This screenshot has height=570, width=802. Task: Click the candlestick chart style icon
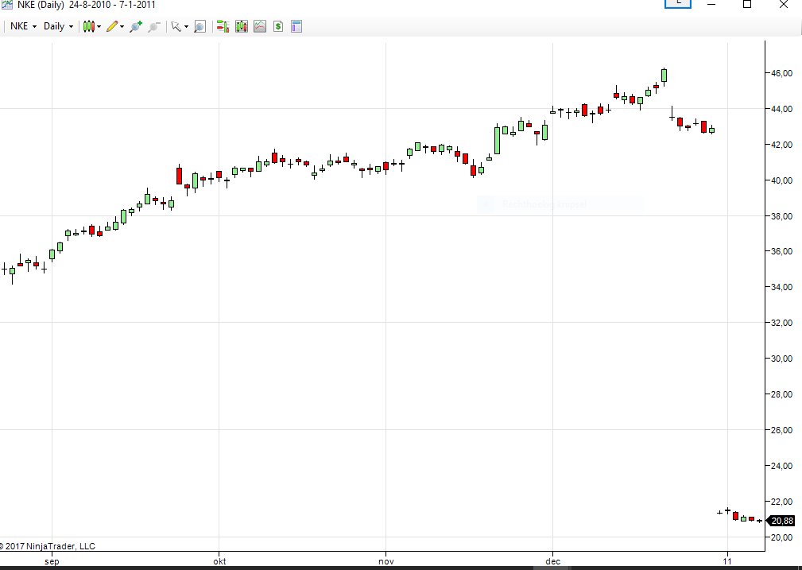pyautogui.click(x=89, y=26)
